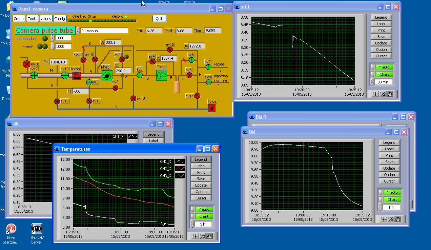Toggle Y auto in still window
The image size is (431, 250).
tap(384, 67)
